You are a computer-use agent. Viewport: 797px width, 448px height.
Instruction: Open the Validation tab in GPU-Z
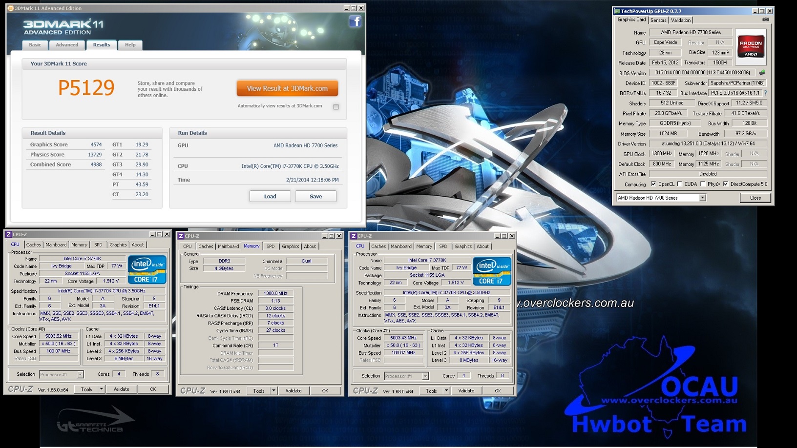tap(681, 20)
